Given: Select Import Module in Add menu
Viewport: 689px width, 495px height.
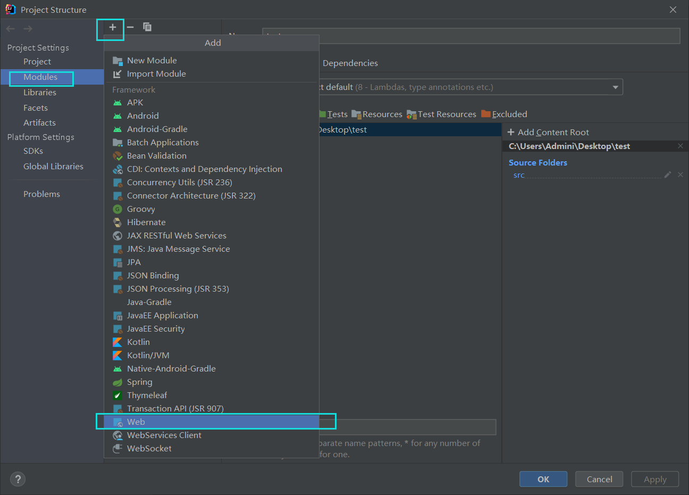Looking at the screenshot, I should (212, 74).
